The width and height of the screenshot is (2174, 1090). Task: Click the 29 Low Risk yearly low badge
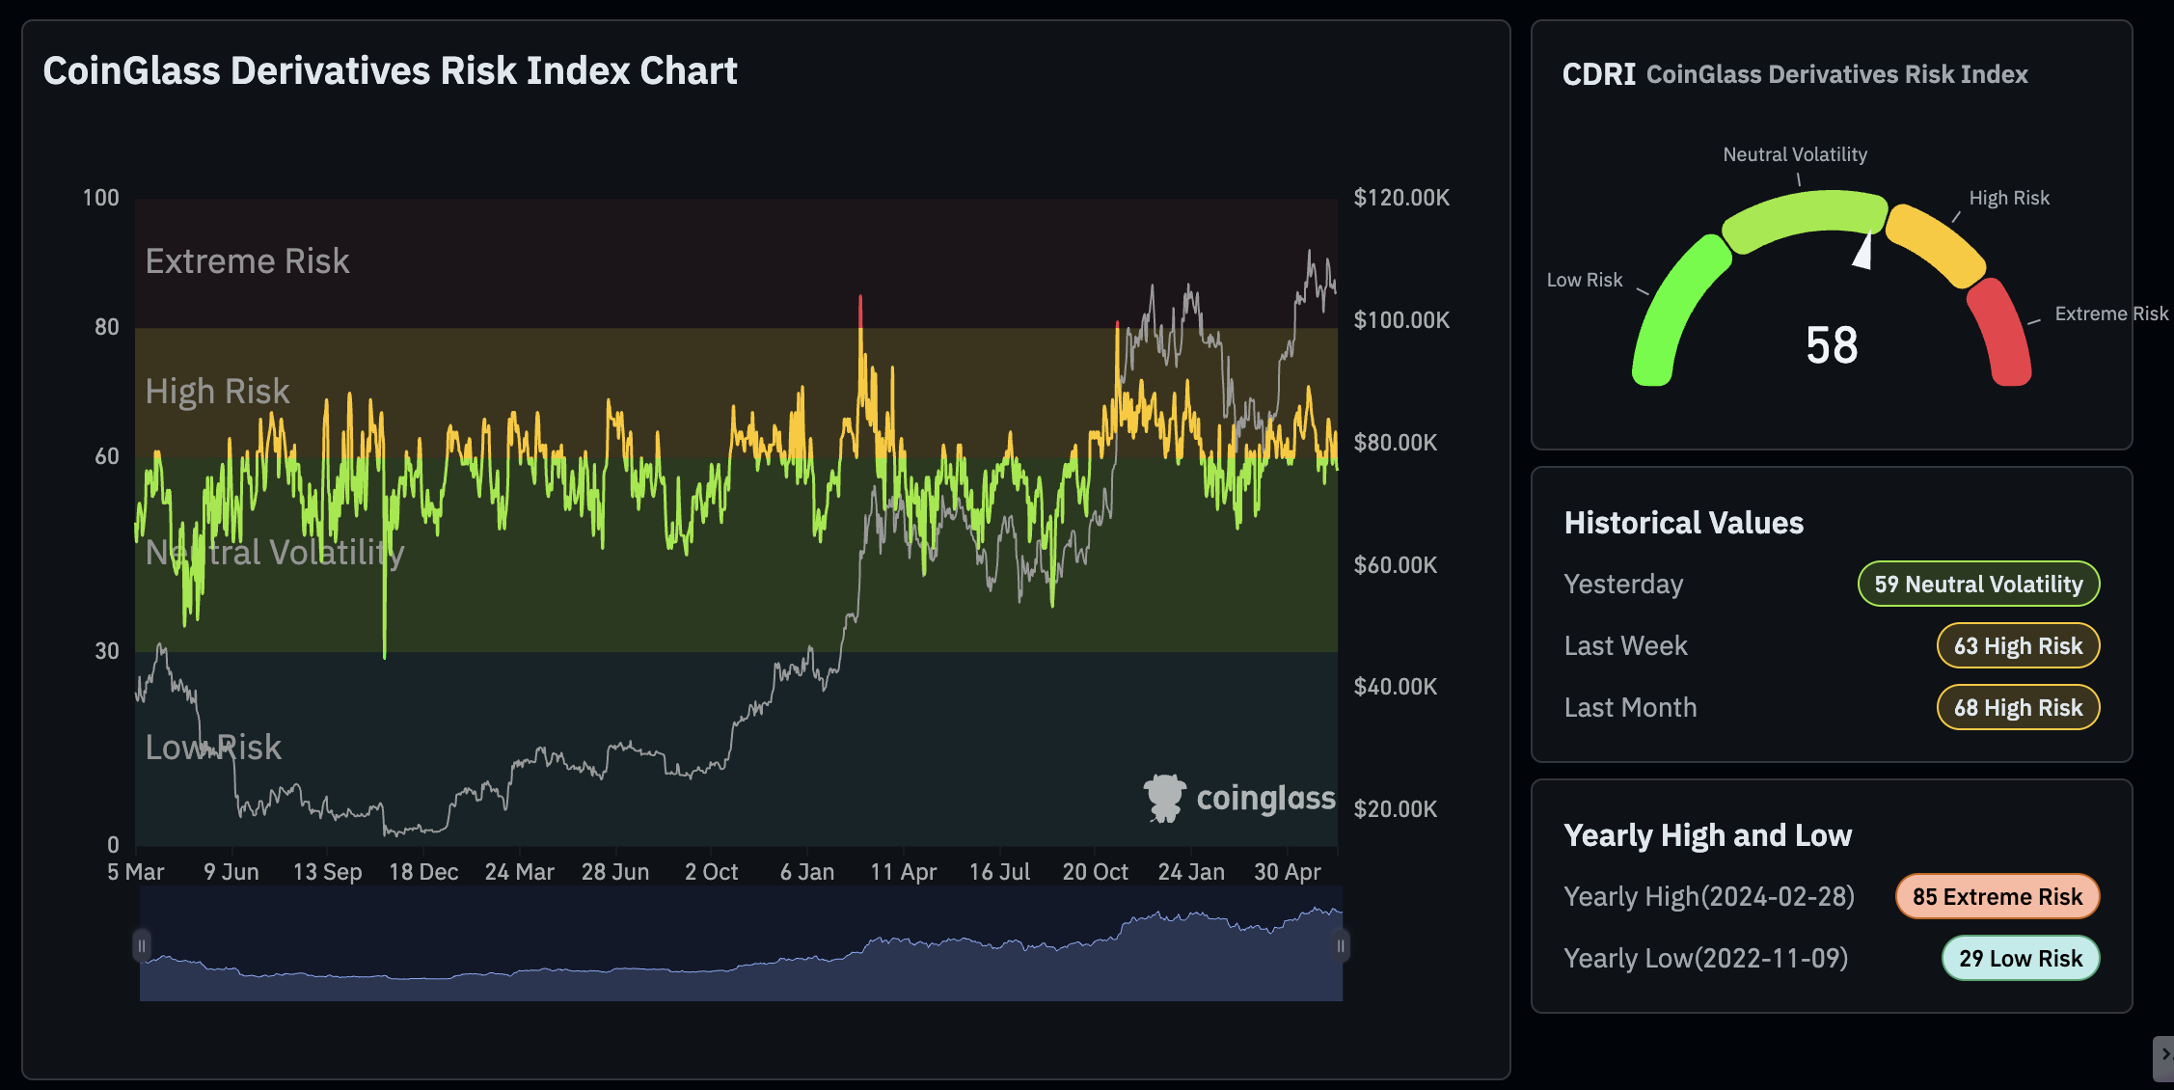click(x=2020, y=958)
